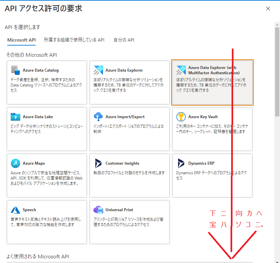Select the Azure Maps globe icon
280x263 pixels.
click(x=15, y=163)
